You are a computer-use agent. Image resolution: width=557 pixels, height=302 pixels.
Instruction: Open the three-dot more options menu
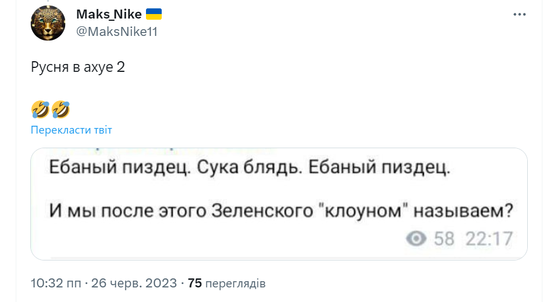click(x=519, y=15)
